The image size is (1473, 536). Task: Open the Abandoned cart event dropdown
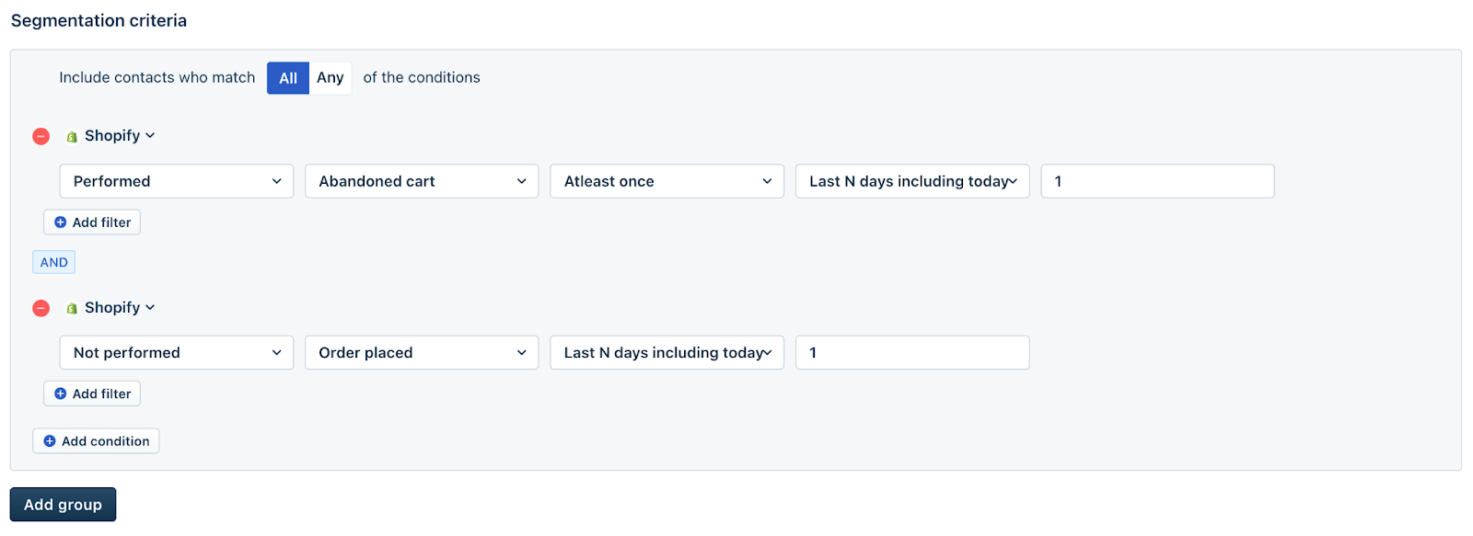(x=422, y=181)
